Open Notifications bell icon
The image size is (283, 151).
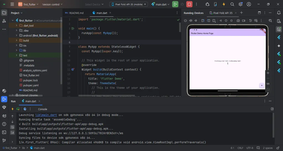pos(279,13)
